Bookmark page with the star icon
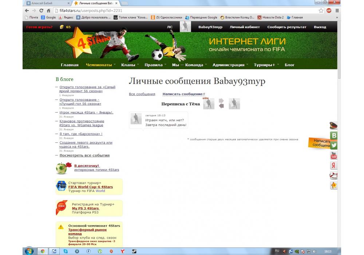The height and width of the screenshot is (255, 364). (x=321, y=11)
